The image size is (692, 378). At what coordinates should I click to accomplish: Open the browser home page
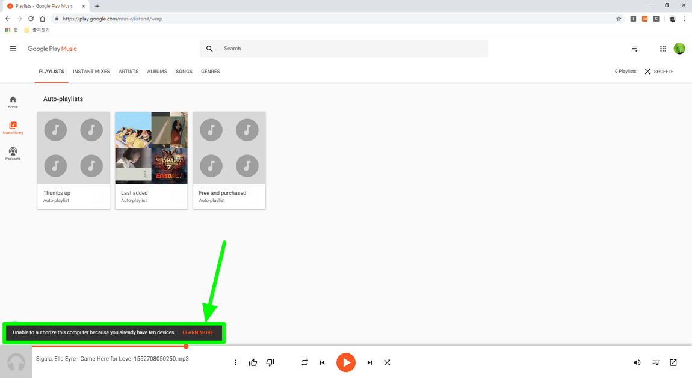click(42, 19)
